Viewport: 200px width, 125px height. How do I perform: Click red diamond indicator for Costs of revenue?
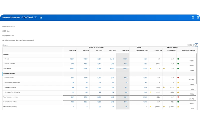pos(178,78)
